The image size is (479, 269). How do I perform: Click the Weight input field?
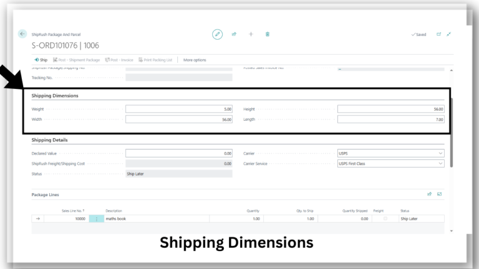tap(179, 109)
